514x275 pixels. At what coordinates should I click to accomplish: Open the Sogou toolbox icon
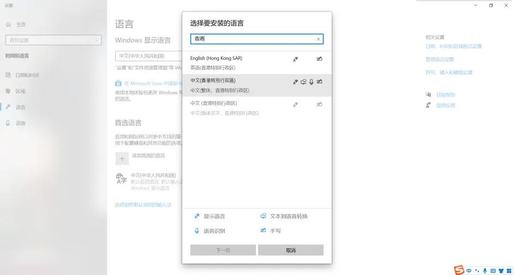click(x=509, y=271)
